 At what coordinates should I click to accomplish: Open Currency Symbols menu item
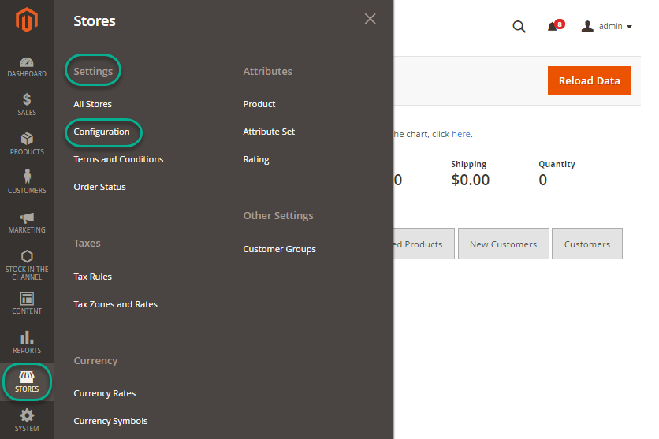click(110, 421)
